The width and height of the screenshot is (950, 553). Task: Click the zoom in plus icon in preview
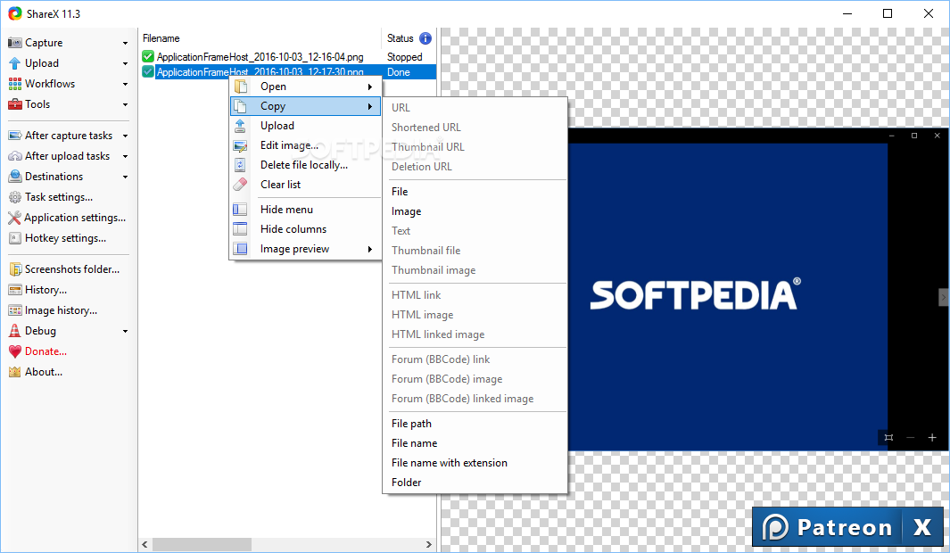click(x=932, y=437)
